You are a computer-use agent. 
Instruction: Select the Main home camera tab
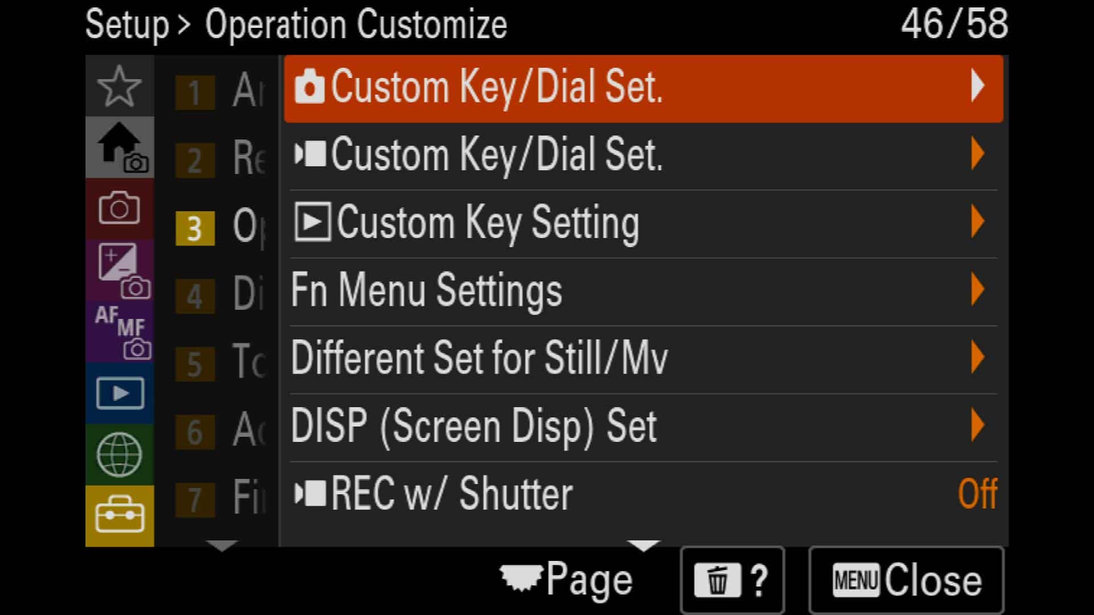pos(119,147)
